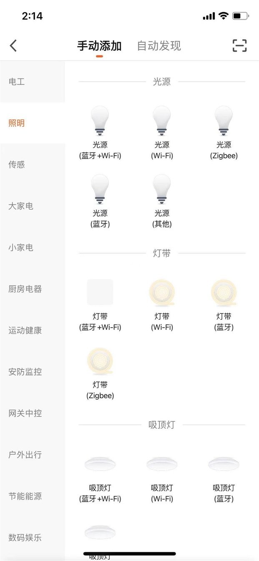Select the 传感 sidebar category
The height and width of the screenshot is (561, 259).
tap(17, 164)
